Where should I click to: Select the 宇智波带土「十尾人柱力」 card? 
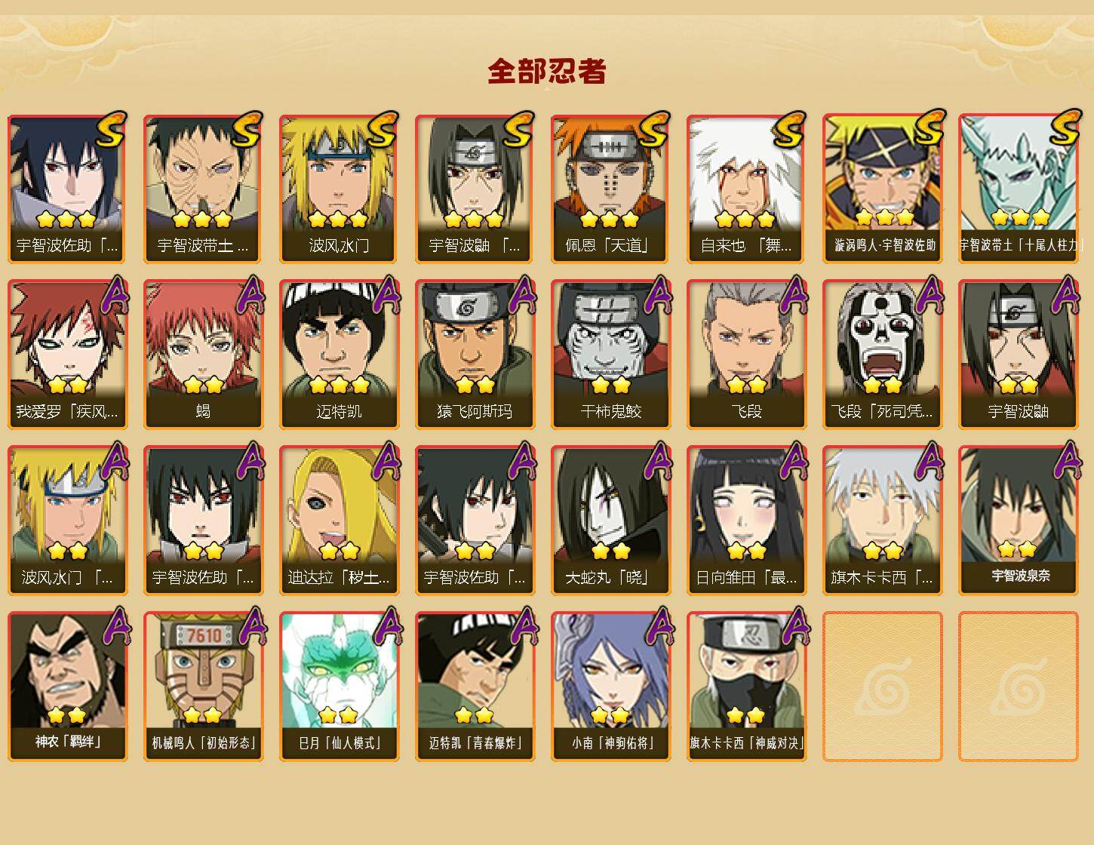tap(1018, 189)
